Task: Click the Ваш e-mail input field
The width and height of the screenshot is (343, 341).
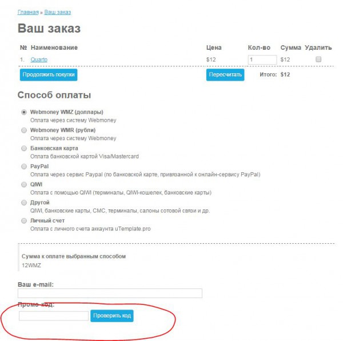Action: (110, 294)
